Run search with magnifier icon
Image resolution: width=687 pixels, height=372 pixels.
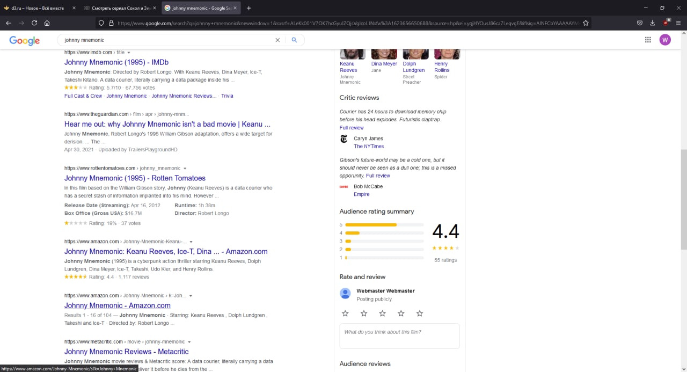pos(294,40)
